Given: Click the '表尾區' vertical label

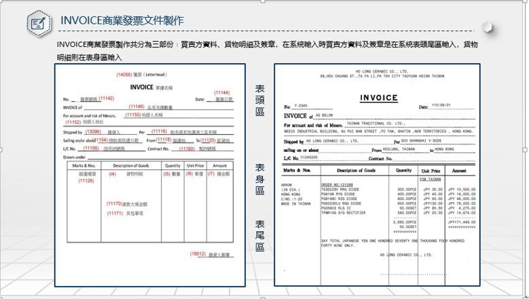Looking at the screenshot, I should coord(260,235).
